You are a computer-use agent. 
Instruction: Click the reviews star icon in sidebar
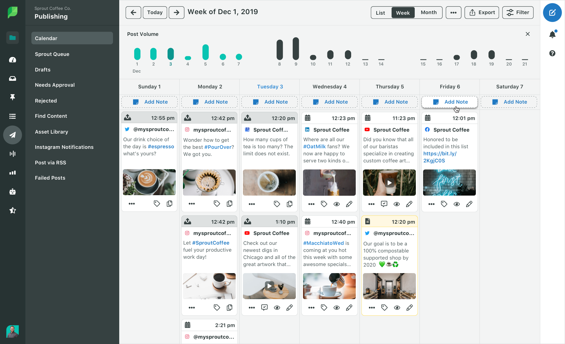coord(12,210)
